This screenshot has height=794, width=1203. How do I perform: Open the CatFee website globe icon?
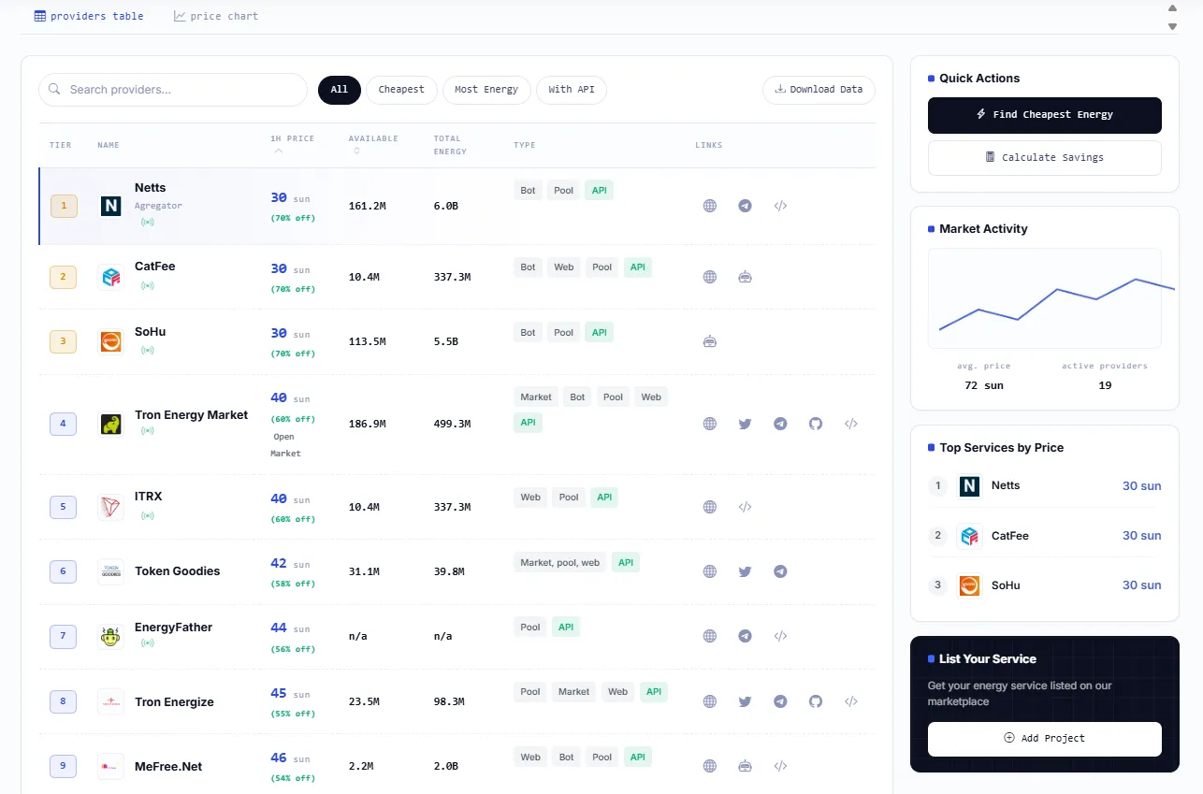710,277
